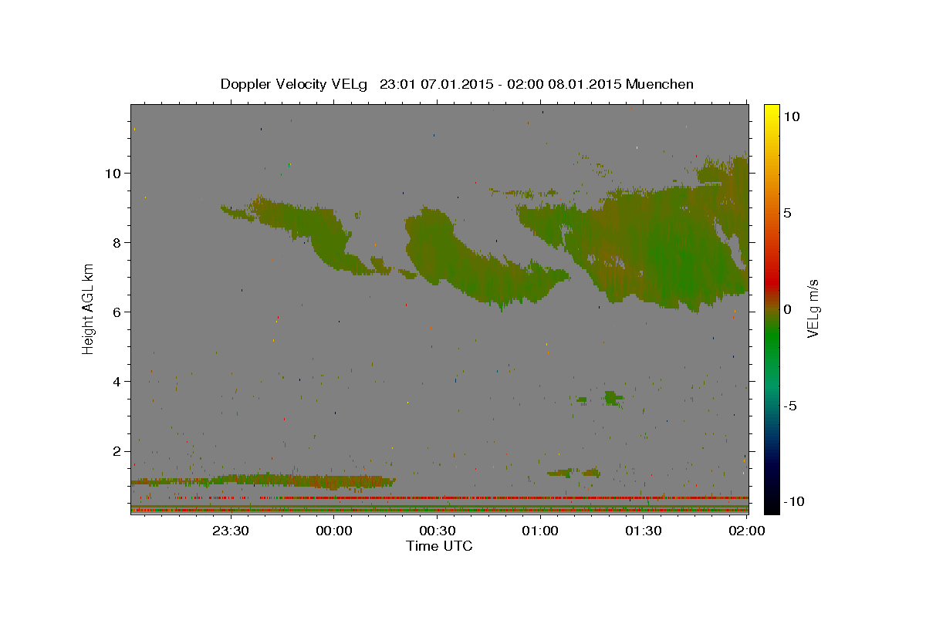926x617 pixels.
Task: Pick the green section of the colorbar
Action: click(x=772, y=339)
